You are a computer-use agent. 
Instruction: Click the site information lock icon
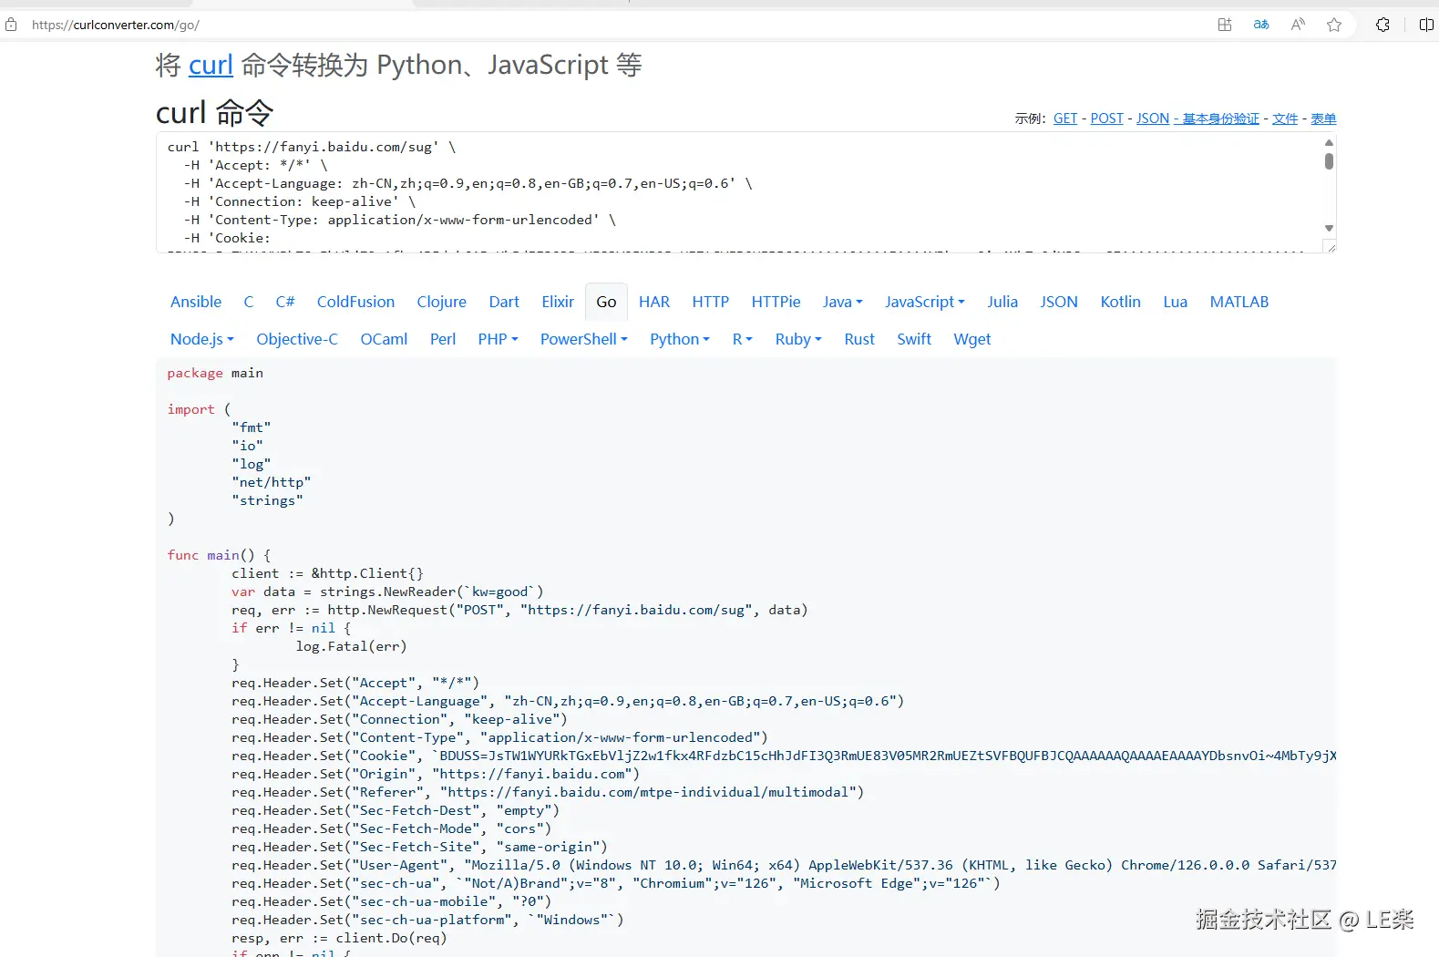tap(11, 25)
